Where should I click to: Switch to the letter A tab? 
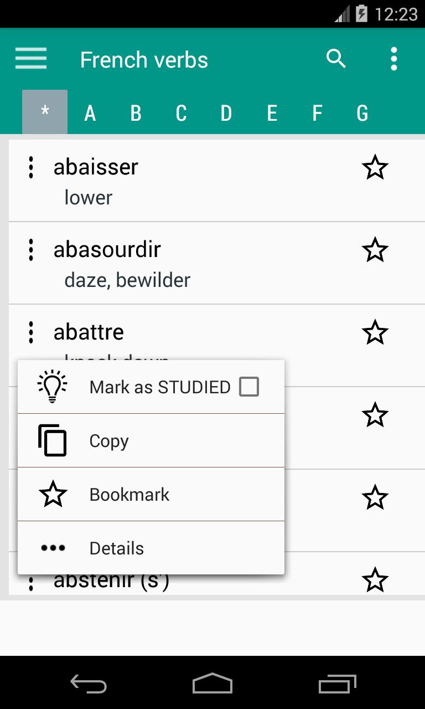coord(90,113)
